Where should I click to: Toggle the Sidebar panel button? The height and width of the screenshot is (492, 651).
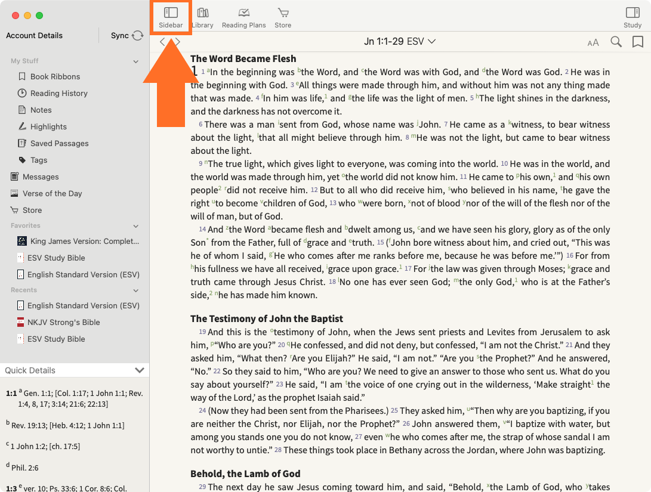coord(171,18)
